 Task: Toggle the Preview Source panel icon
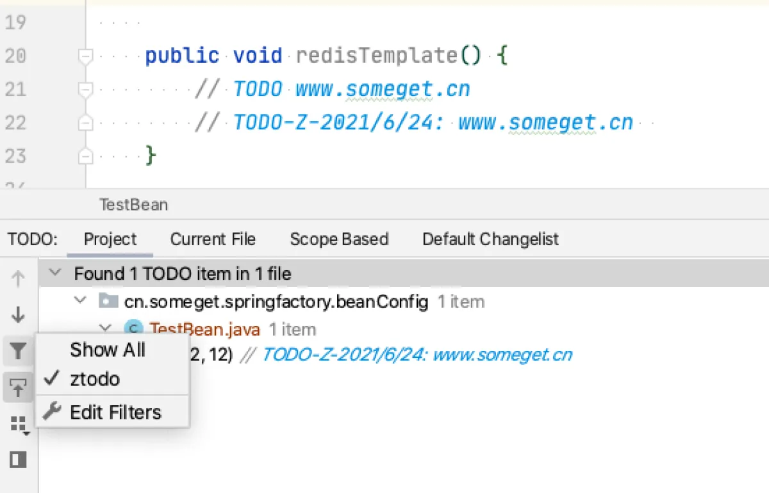18,459
